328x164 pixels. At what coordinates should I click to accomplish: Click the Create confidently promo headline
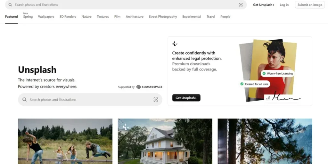197,56
